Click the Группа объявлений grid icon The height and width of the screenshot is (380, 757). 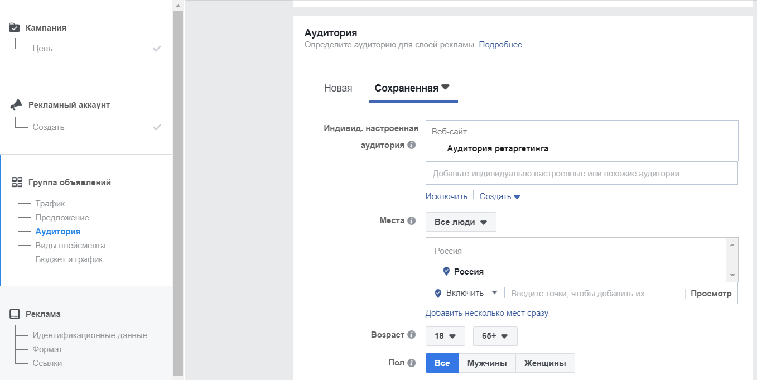point(17,182)
